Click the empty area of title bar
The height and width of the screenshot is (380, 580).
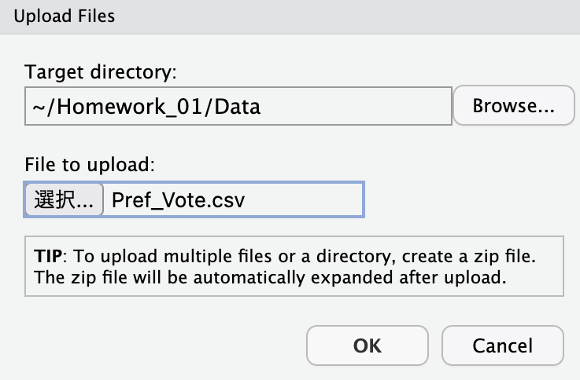pyautogui.click(x=348, y=16)
